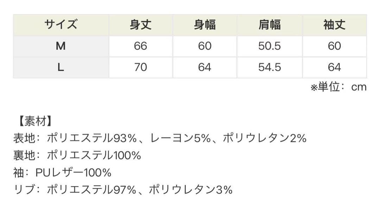Click the サイズ column header
Screen dimensions: 380x207
tap(61, 25)
